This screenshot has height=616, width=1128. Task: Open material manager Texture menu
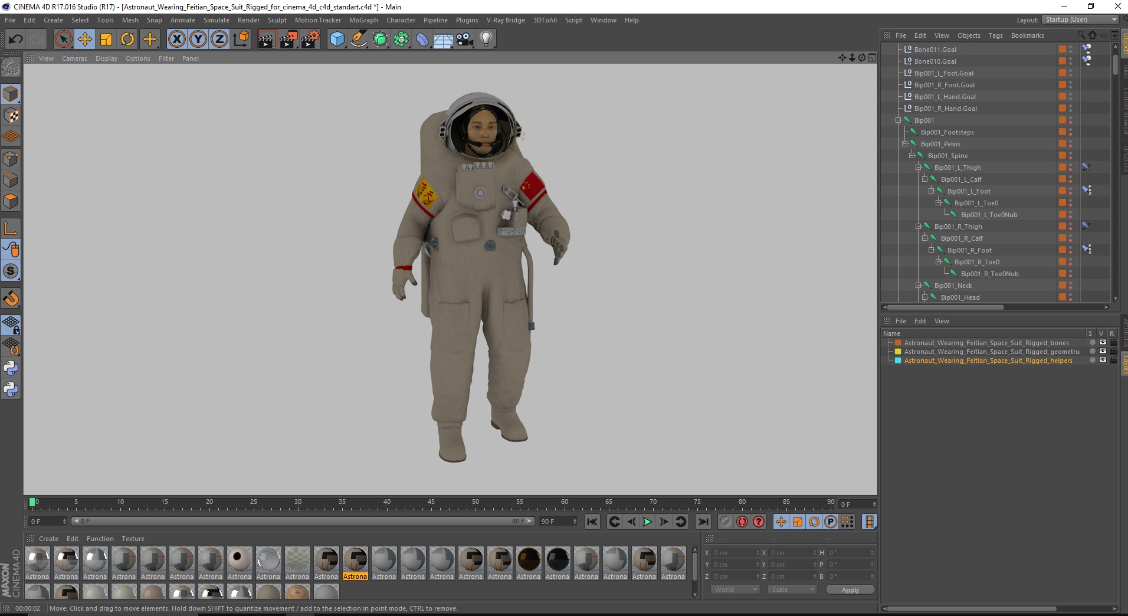pos(133,539)
